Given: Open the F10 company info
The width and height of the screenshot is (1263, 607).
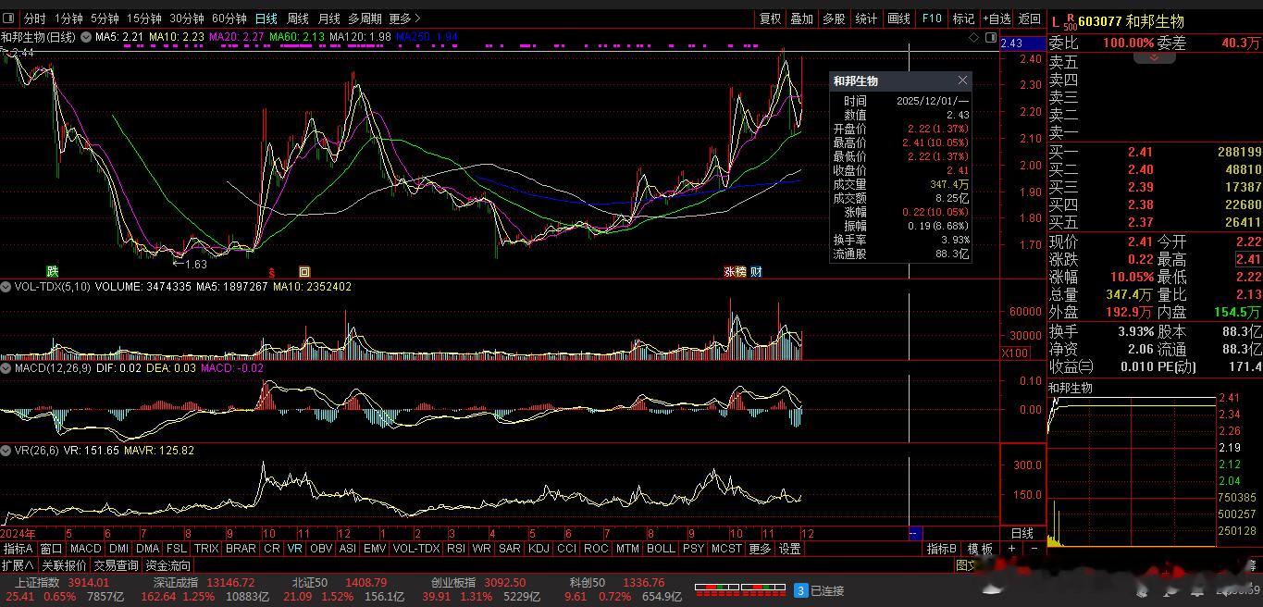Looking at the screenshot, I should [x=932, y=19].
